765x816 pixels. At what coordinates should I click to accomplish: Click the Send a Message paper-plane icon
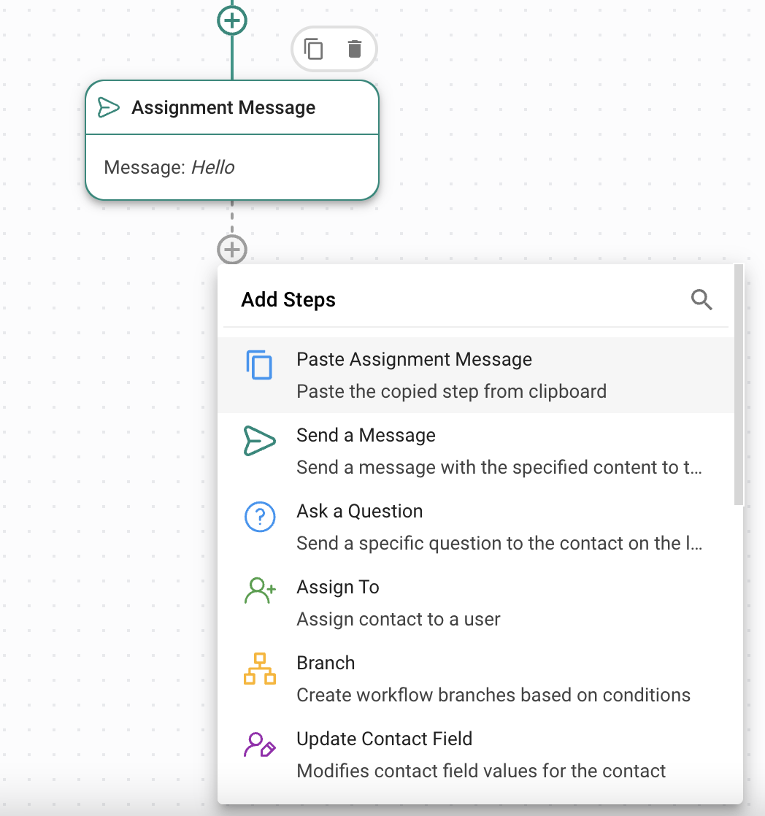(x=259, y=441)
